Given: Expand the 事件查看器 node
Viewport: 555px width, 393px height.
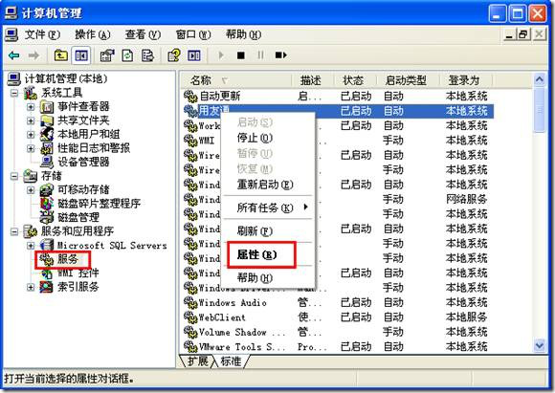Looking at the screenshot, I should (x=31, y=106).
